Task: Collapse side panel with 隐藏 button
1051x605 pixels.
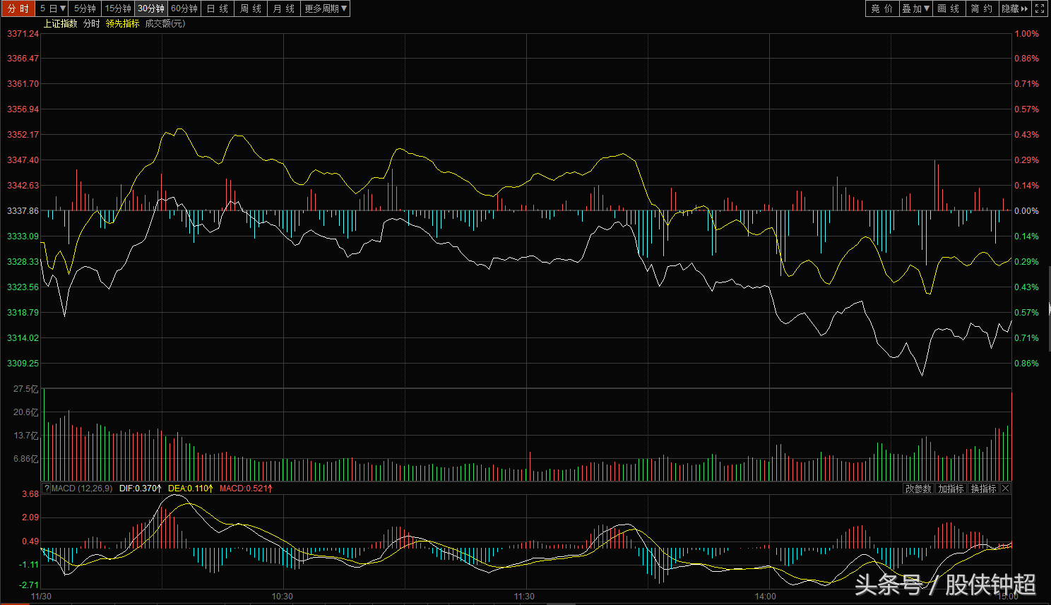Action: click(1015, 8)
